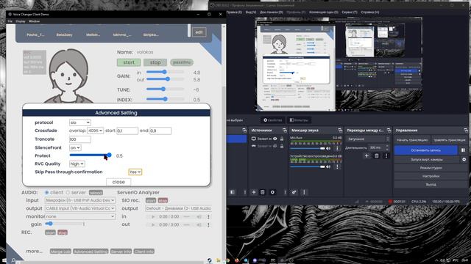Mute the playback device speaker icon

(328, 166)
